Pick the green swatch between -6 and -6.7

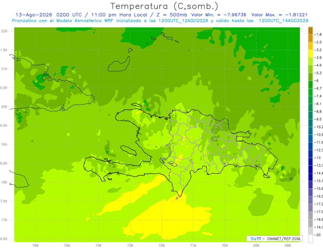(x=310, y=85)
